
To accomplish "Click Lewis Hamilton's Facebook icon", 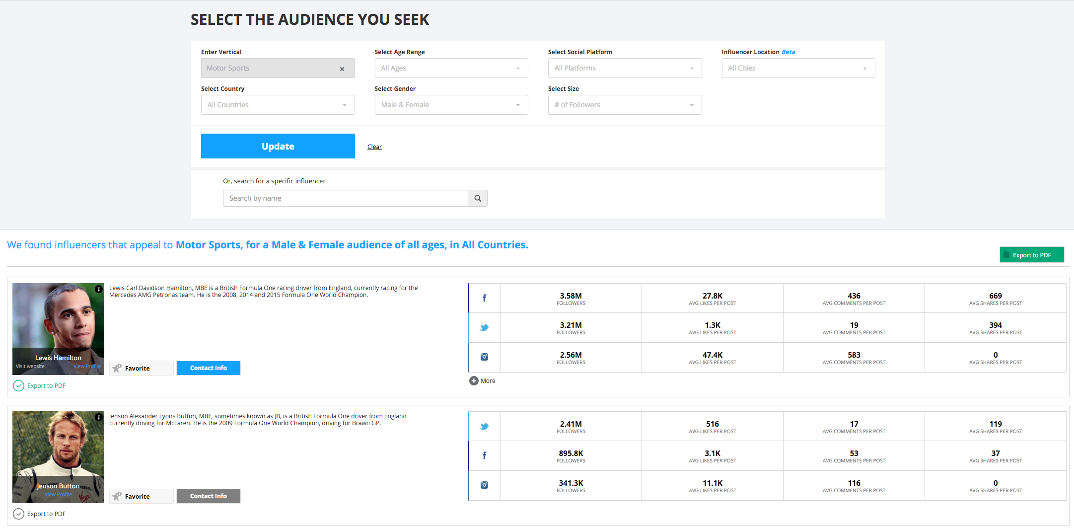I will pyautogui.click(x=484, y=298).
